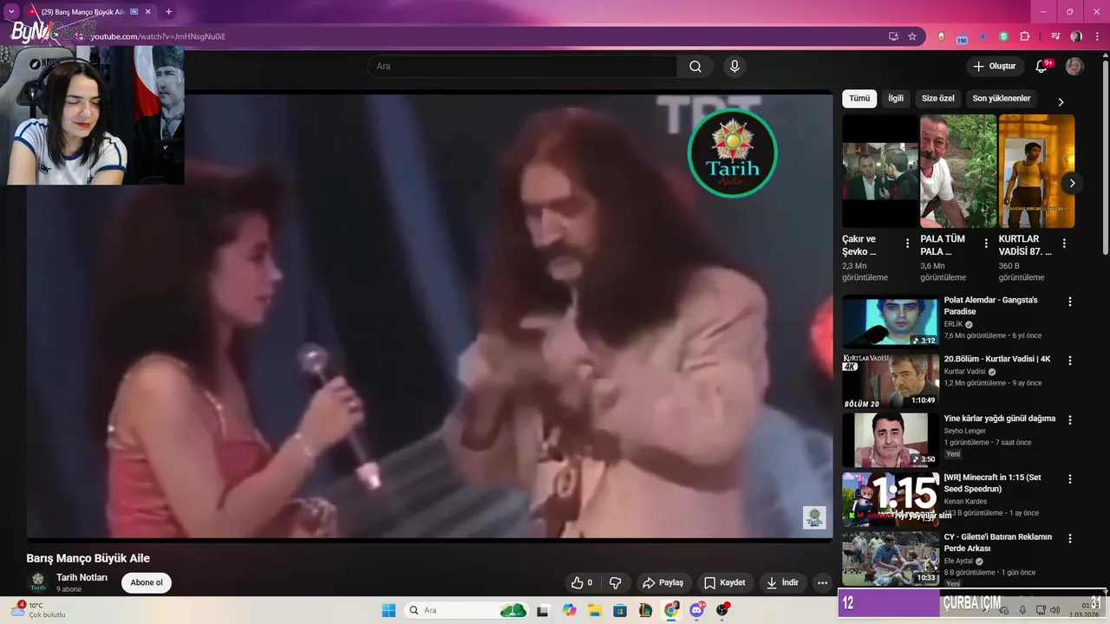Open options for PALA TÜM PALA short

pyautogui.click(x=986, y=244)
